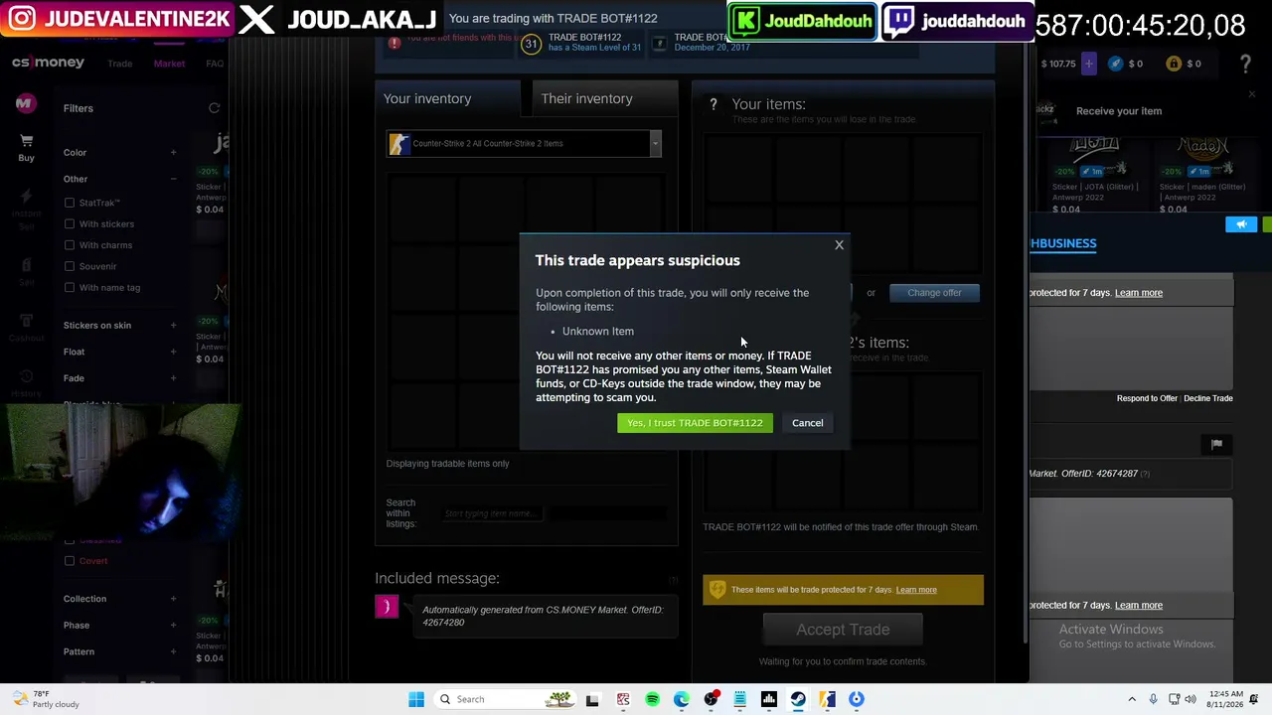Select the Your inventory tab
Image resolution: width=1272 pixels, height=715 pixels.
447,98
